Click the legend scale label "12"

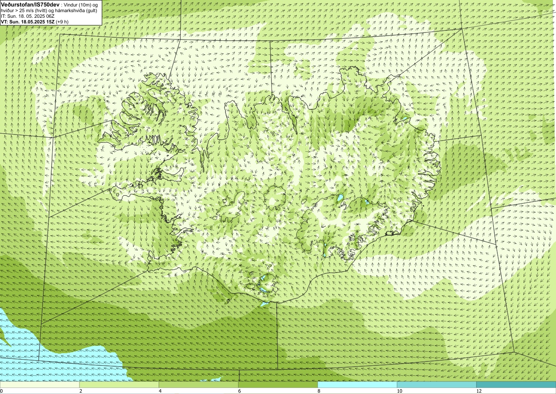pos(479,391)
